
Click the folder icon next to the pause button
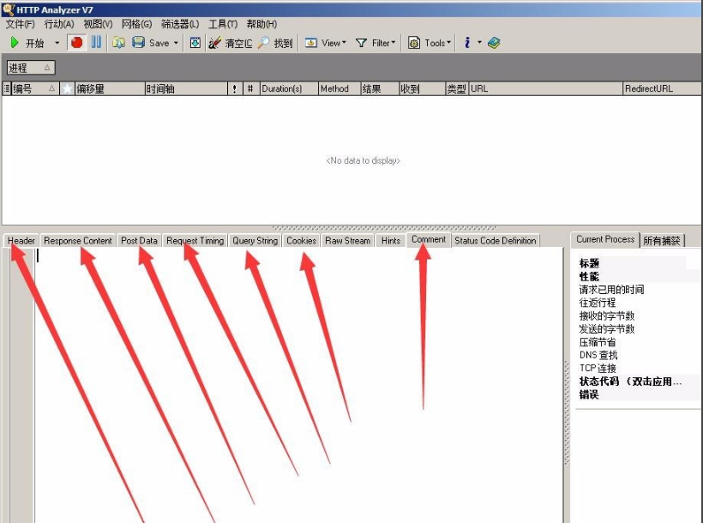pos(117,42)
